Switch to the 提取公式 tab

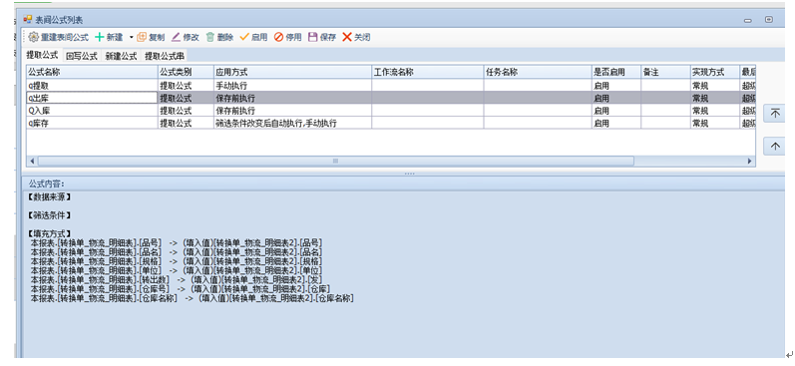42,55
